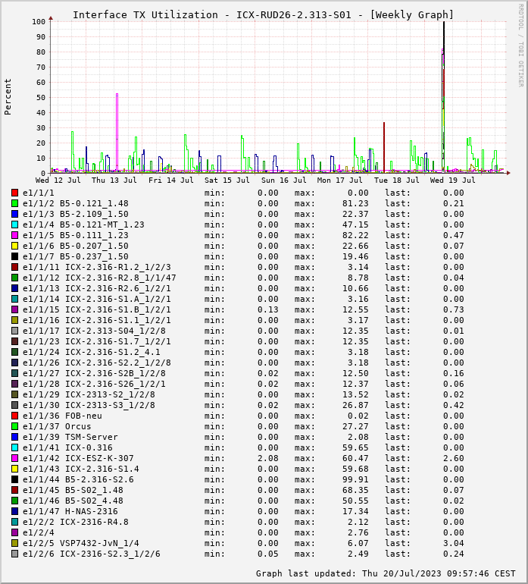Click the Sun 16 Jul date label

coord(284,181)
